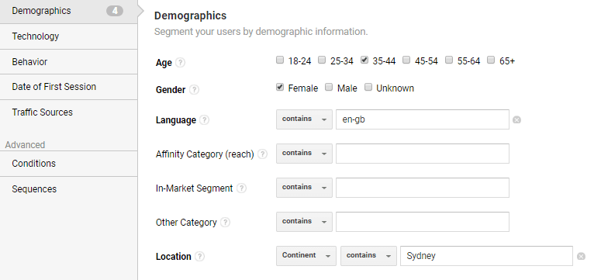Uncheck the 35-44 age checkbox
Screen dimensions: 601x280
point(364,60)
